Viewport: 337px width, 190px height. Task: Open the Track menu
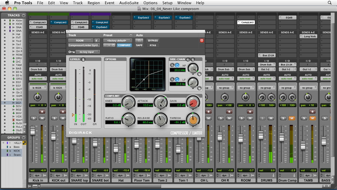[x=78, y=3]
